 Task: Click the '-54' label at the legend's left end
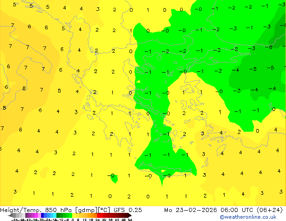[14, 220]
